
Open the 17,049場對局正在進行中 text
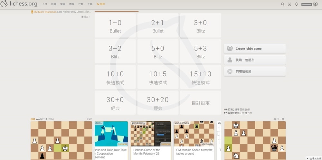(238, 113)
